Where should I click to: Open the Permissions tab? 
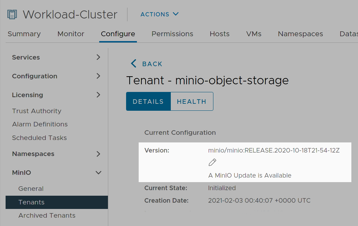point(172,34)
